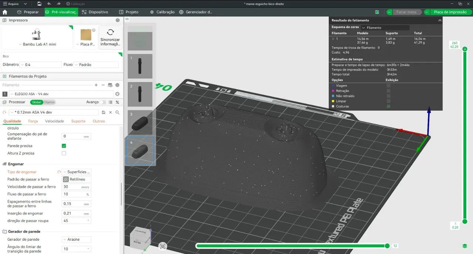Open the Arquivo menu

point(10,4)
